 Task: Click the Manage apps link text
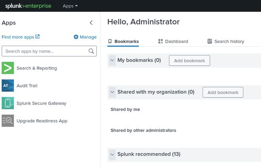pos(88,37)
